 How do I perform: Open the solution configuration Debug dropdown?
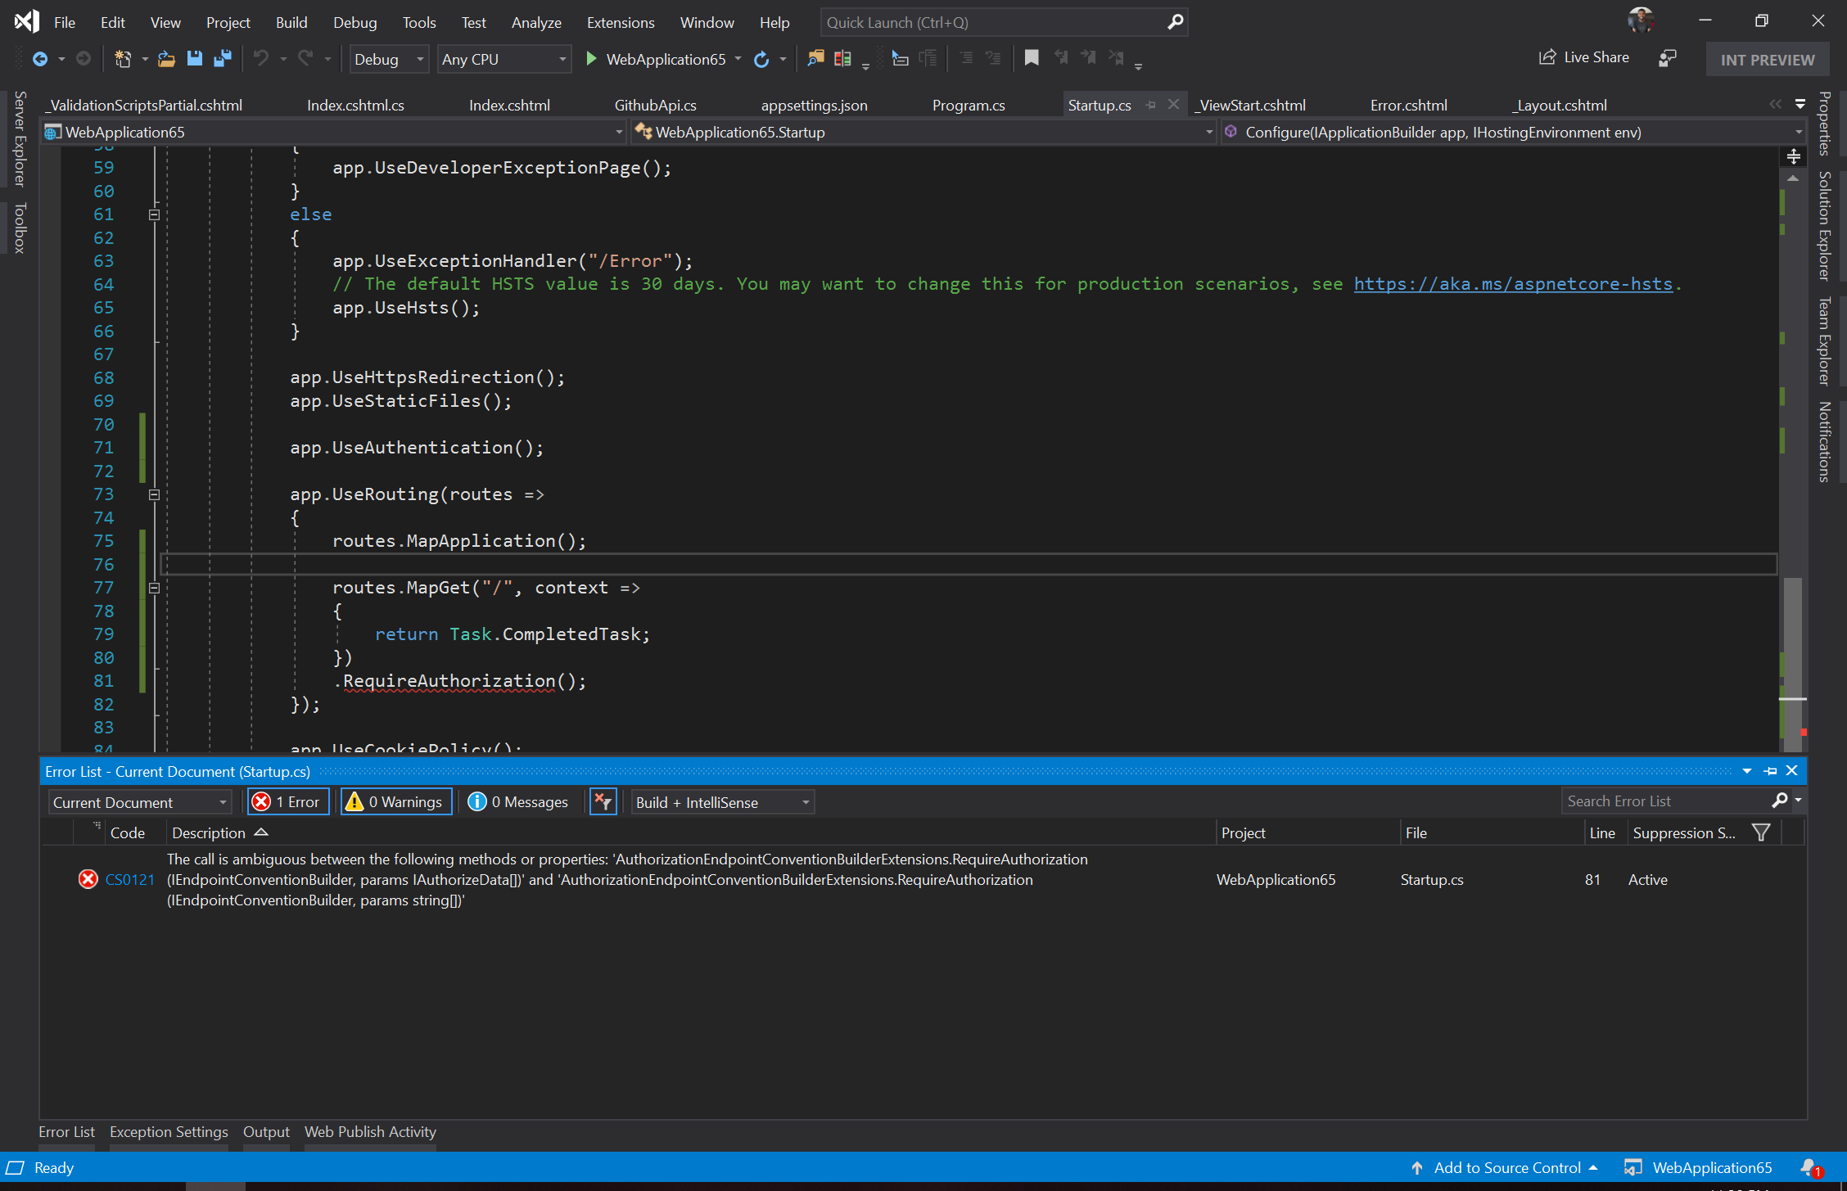pos(388,59)
